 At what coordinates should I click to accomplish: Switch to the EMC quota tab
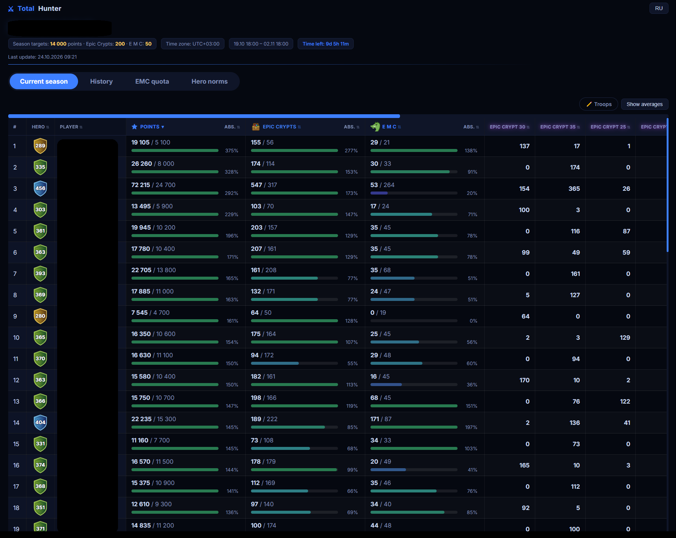click(152, 81)
